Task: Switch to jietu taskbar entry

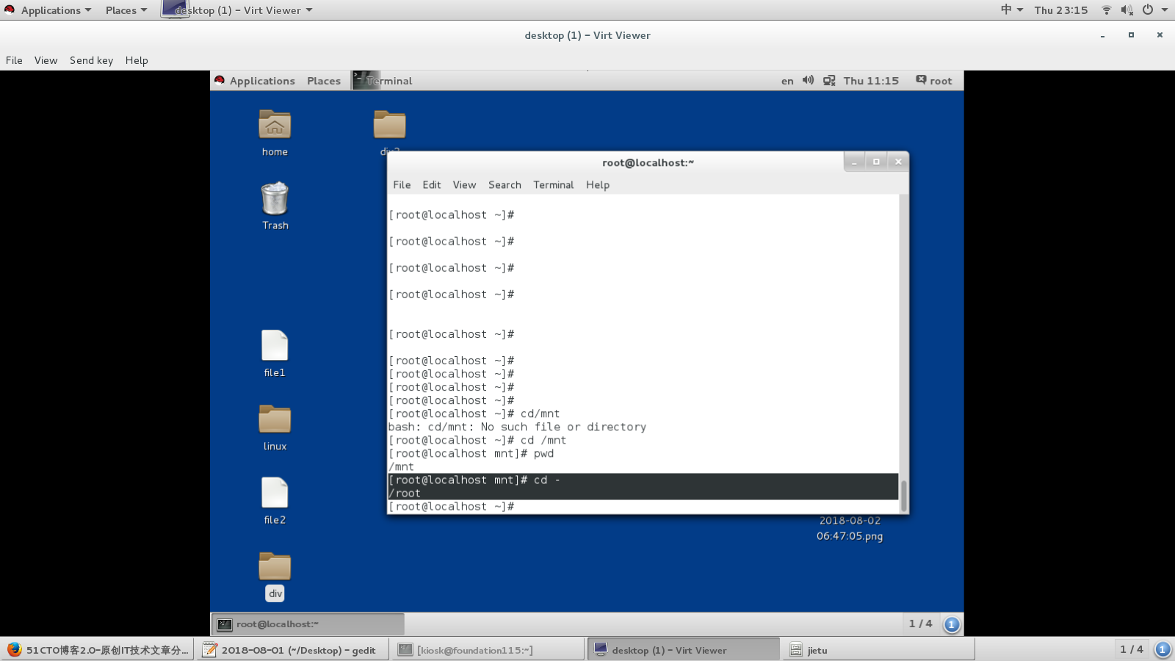Action: [879, 650]
